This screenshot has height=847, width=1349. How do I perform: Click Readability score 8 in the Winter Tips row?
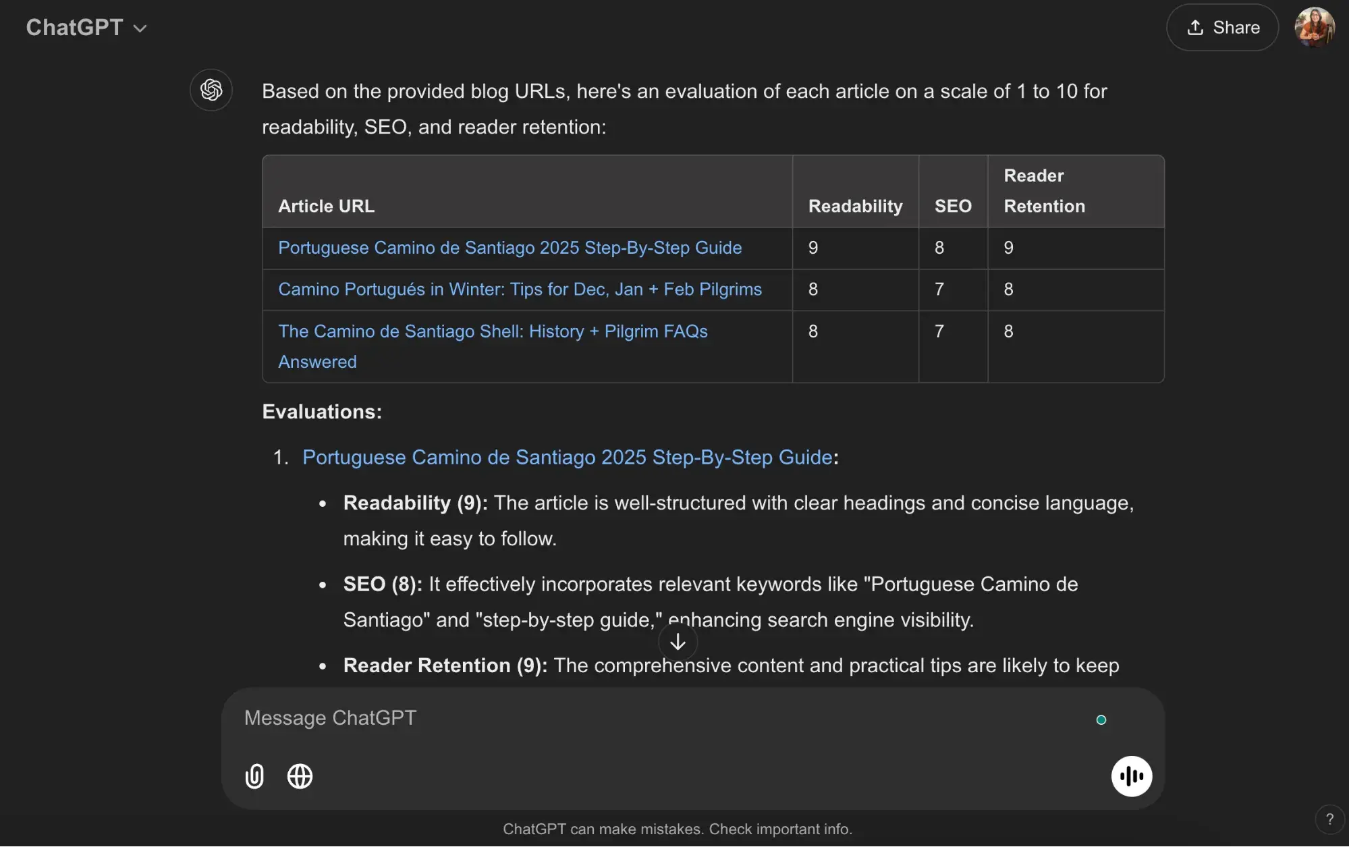(813, 289)
